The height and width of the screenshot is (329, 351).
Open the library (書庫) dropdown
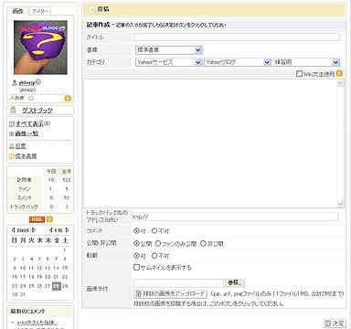pos(169,50)
